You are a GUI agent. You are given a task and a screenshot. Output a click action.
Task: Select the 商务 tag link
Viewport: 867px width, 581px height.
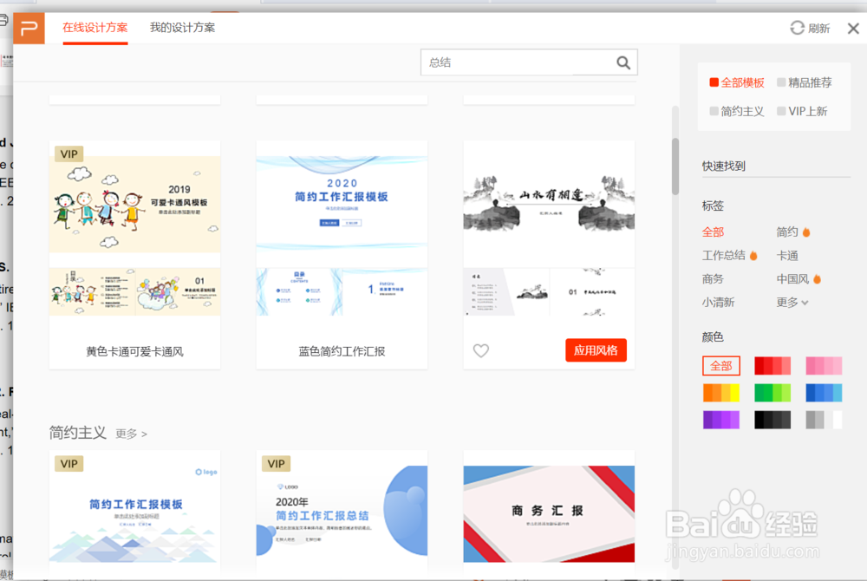click(x=713, y=278)
